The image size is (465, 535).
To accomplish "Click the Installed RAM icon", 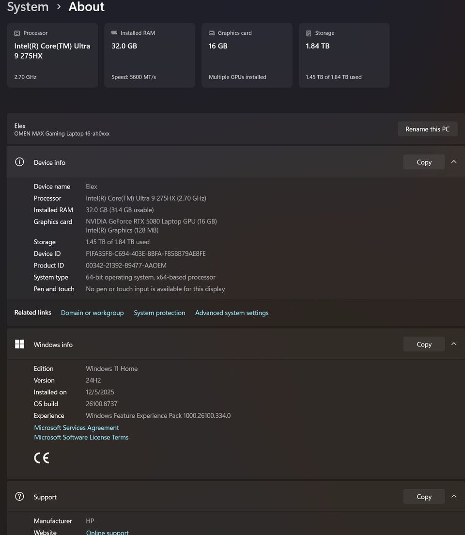I will (114, 33).
